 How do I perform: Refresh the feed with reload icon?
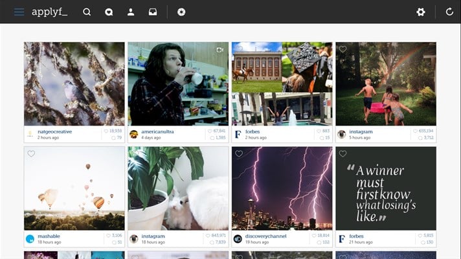[449, 12]
